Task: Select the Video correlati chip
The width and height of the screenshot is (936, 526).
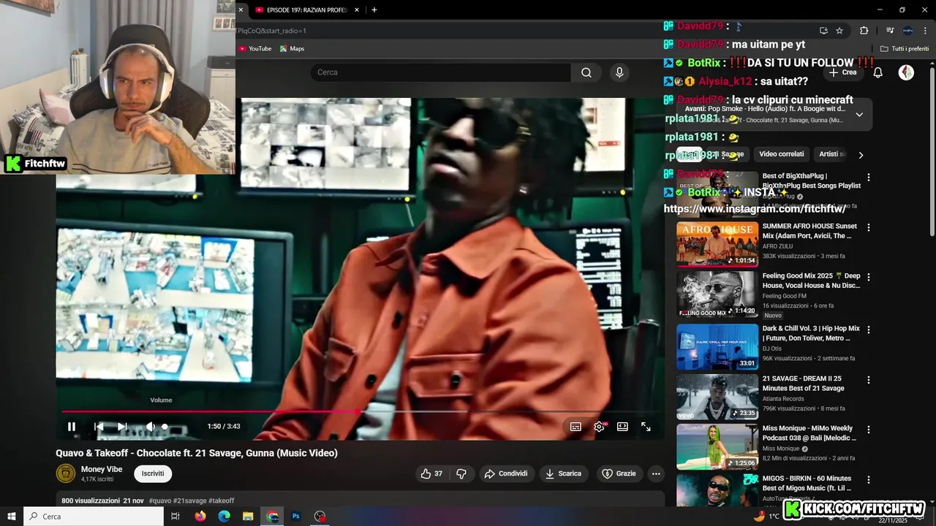Action: [781, 154]
